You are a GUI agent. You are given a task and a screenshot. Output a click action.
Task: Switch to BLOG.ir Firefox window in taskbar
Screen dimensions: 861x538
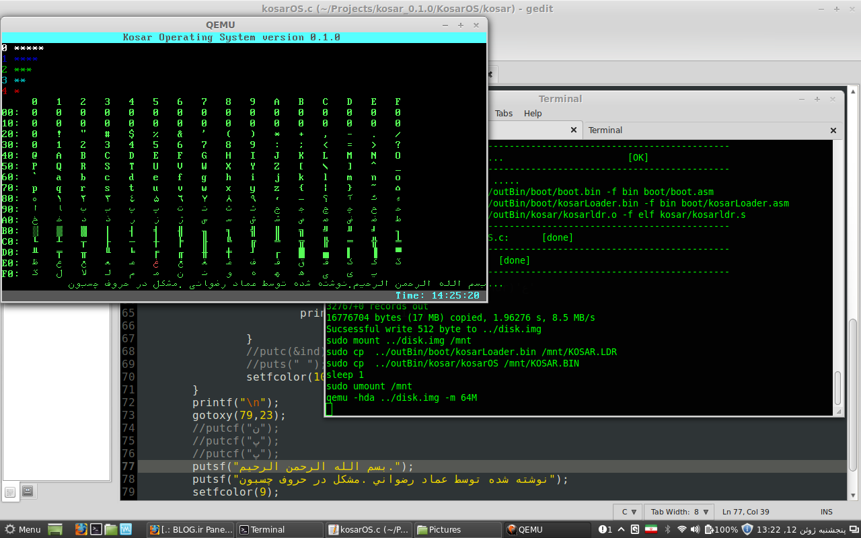191,529
